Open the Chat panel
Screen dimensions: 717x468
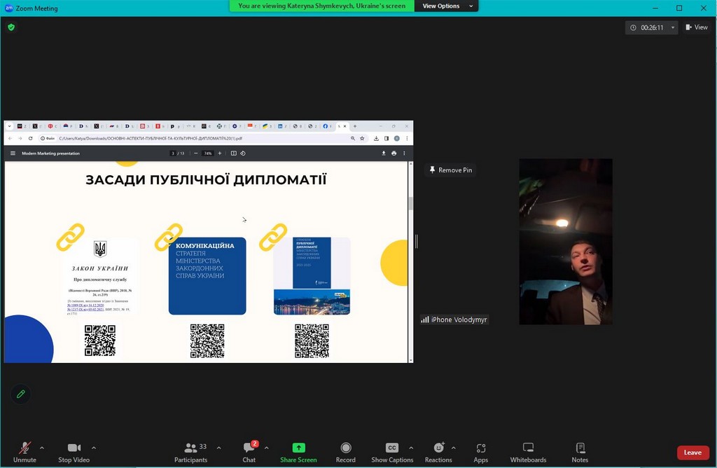[249, 452]
